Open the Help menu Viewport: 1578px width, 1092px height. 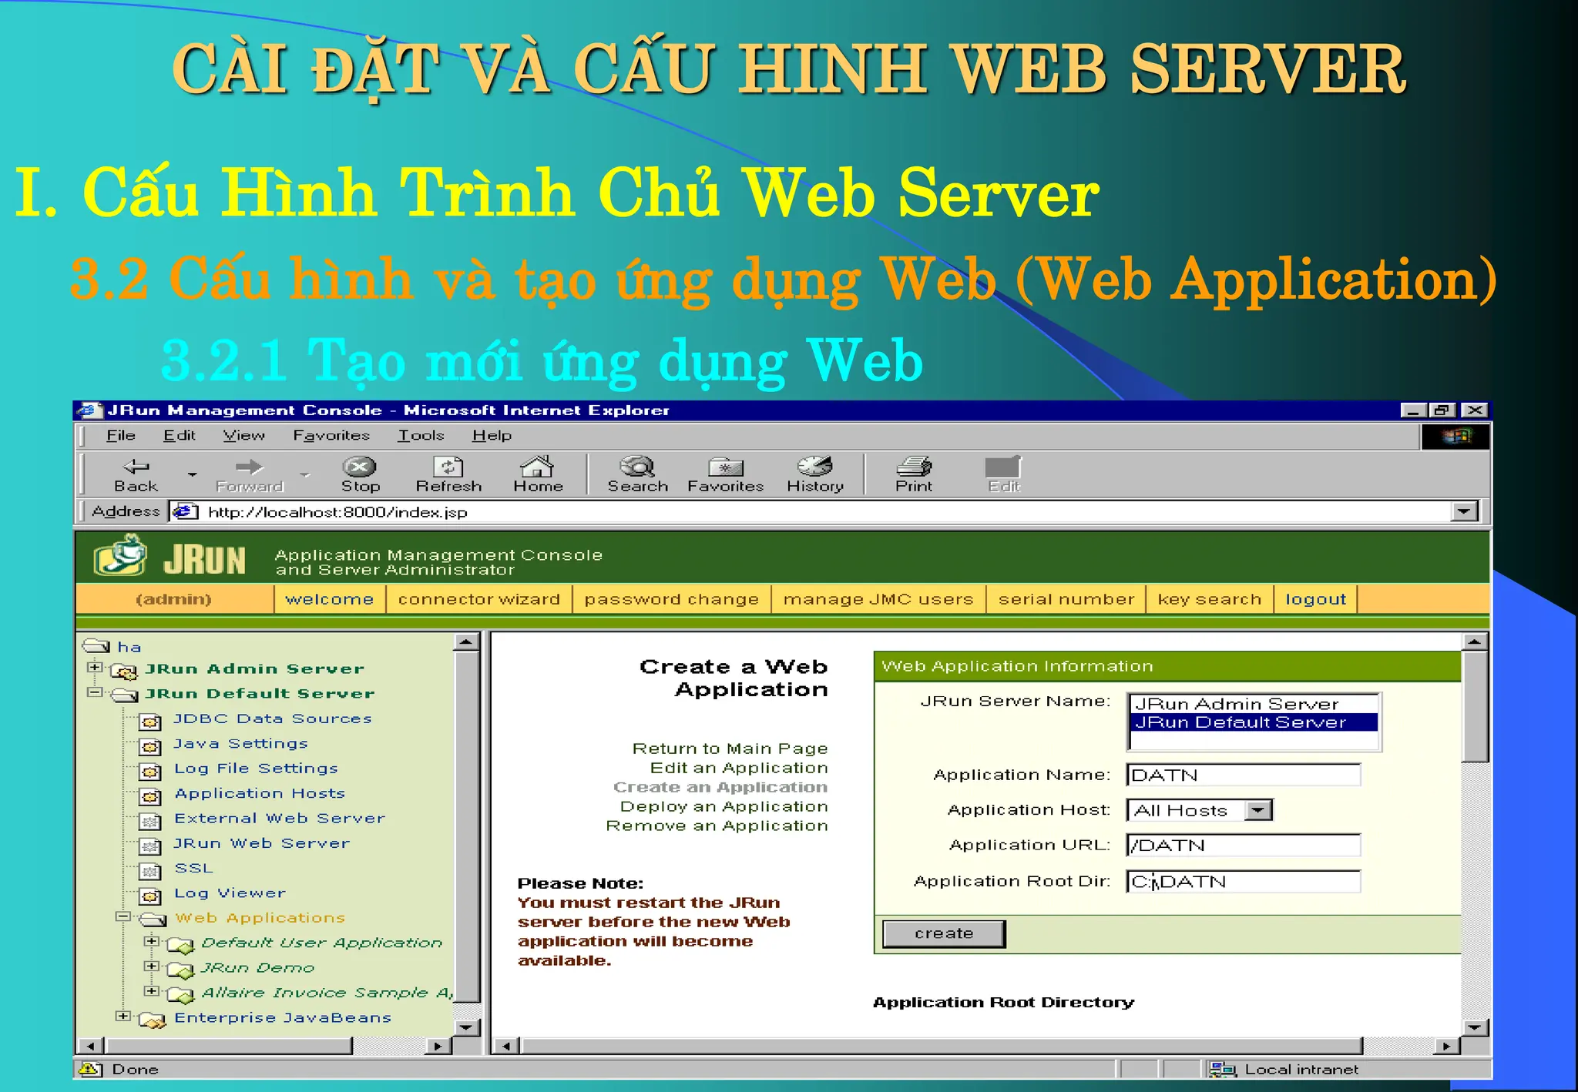point(492,435)
